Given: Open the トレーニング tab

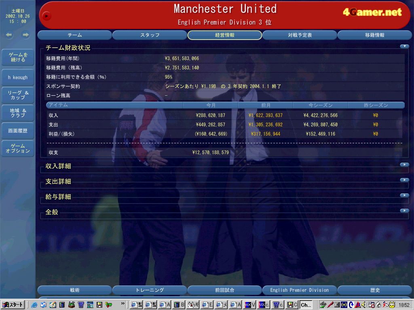Looking at the screenshot, I should pyautogui.click(x=150, y=290).
